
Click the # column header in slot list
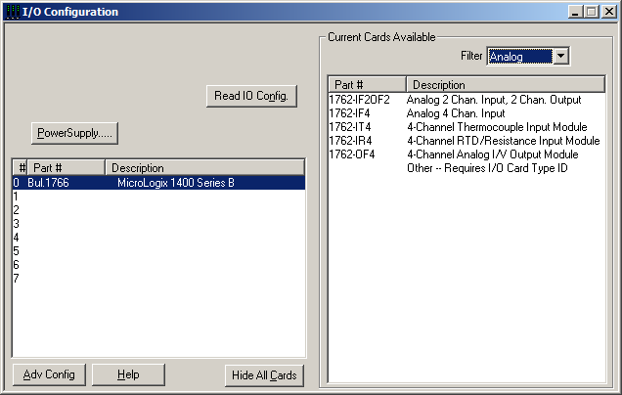point(20,168)
